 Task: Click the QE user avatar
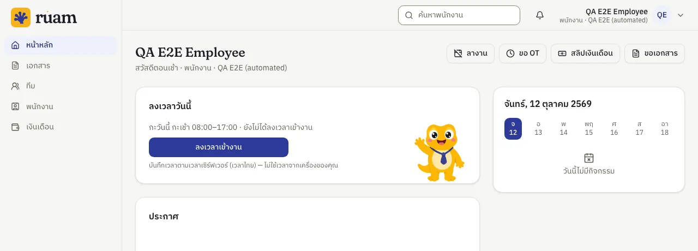662,15
